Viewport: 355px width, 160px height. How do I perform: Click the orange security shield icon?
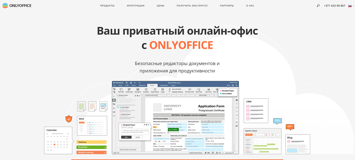tap(69, 119)
